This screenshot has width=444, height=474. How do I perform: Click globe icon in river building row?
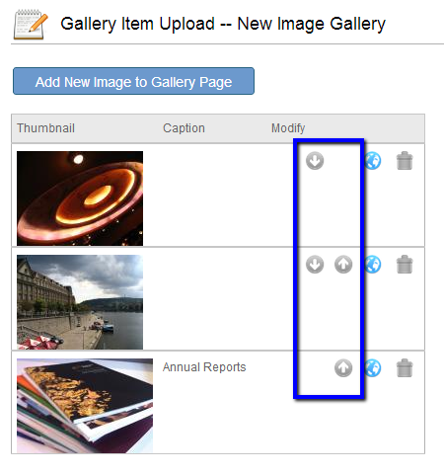tap(373, 265)
